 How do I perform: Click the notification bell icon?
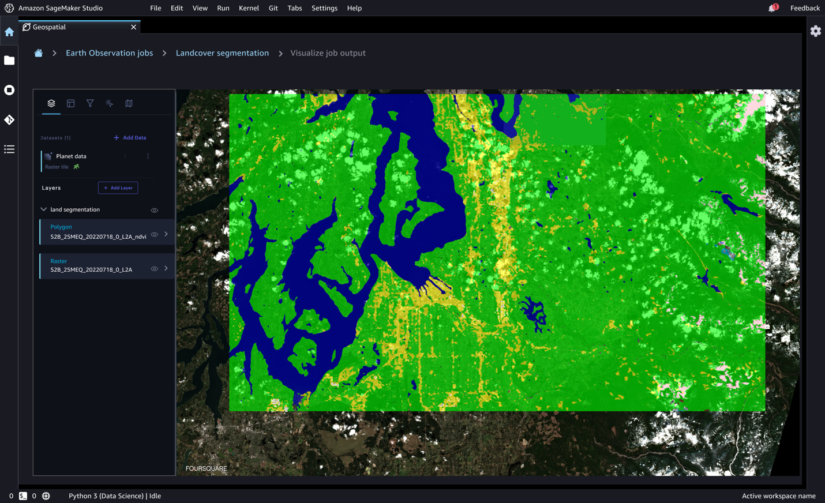pos(772,8)
